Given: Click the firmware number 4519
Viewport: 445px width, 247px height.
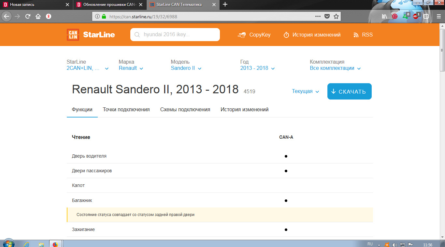Looking at the screenshot, I should [250, 92].
